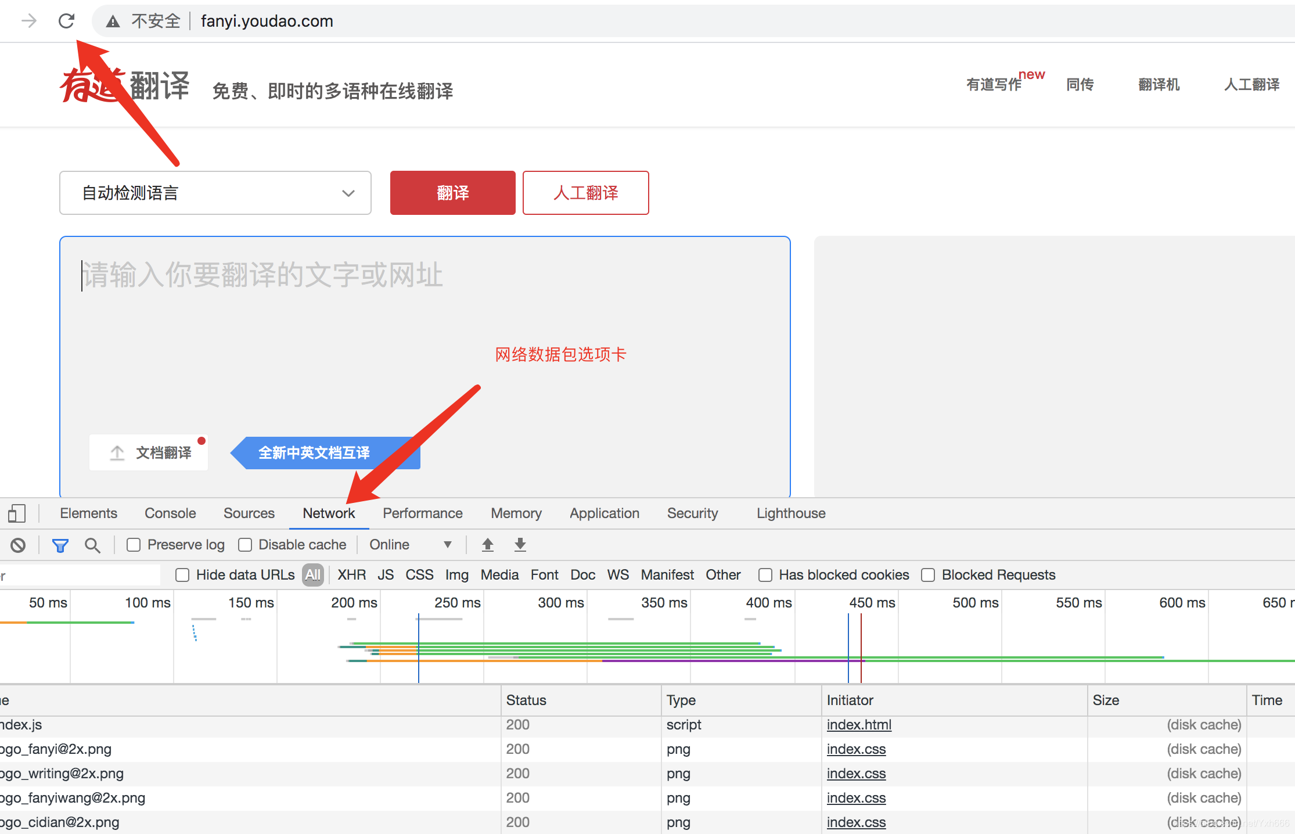Clear the network log with the clear icon
This screenshot has width=1295, height=834.
coord(18,545)
